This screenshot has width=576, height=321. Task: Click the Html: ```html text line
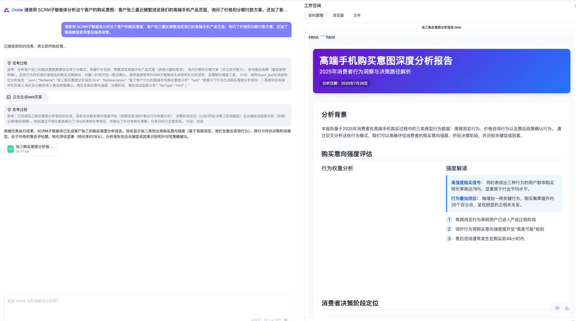[322, 37]
